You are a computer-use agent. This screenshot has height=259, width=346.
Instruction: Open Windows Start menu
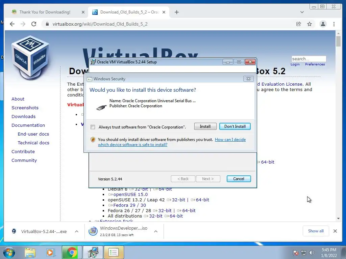pyautogui.click(x=9, y=252)
